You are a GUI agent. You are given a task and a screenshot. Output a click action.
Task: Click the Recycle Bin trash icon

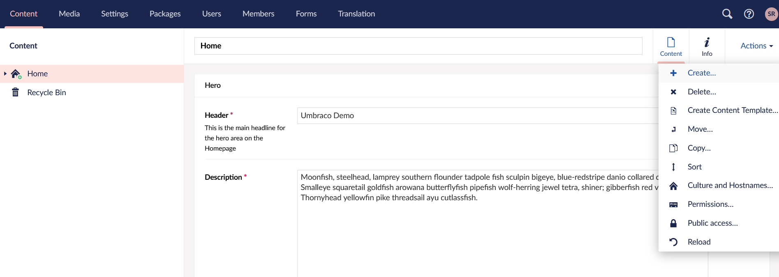[16, 92]
